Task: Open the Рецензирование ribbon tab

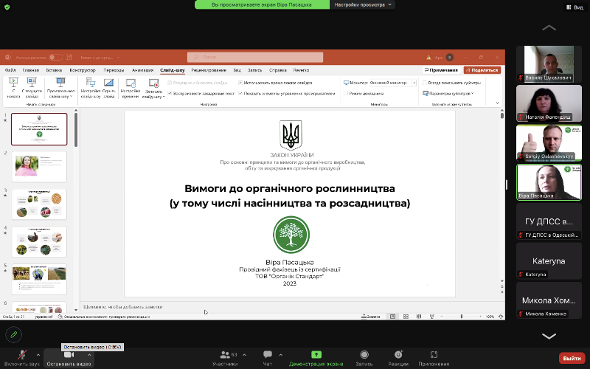Action: pyautogui.click(x=209, y=70)
